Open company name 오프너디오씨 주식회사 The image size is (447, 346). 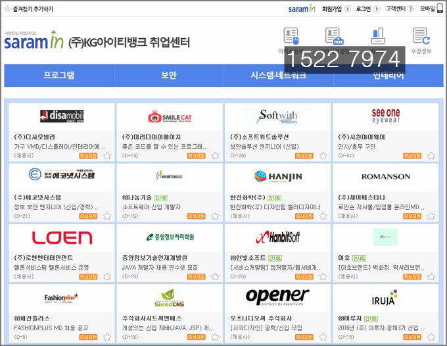pos(261,318)
